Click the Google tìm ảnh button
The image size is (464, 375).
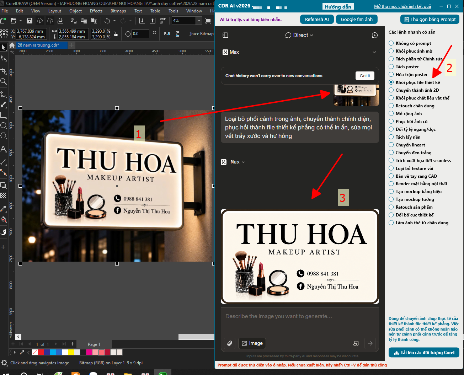point(357,19)
